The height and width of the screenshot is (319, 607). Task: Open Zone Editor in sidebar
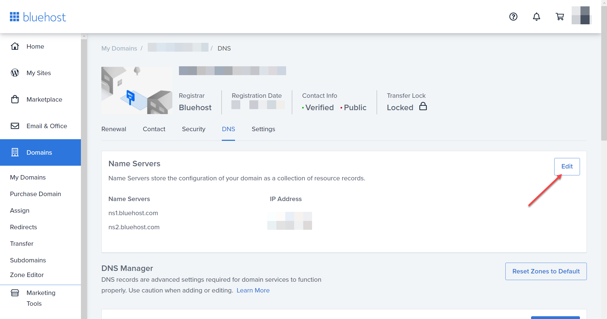pyautogui.click(x=27, y=275)
